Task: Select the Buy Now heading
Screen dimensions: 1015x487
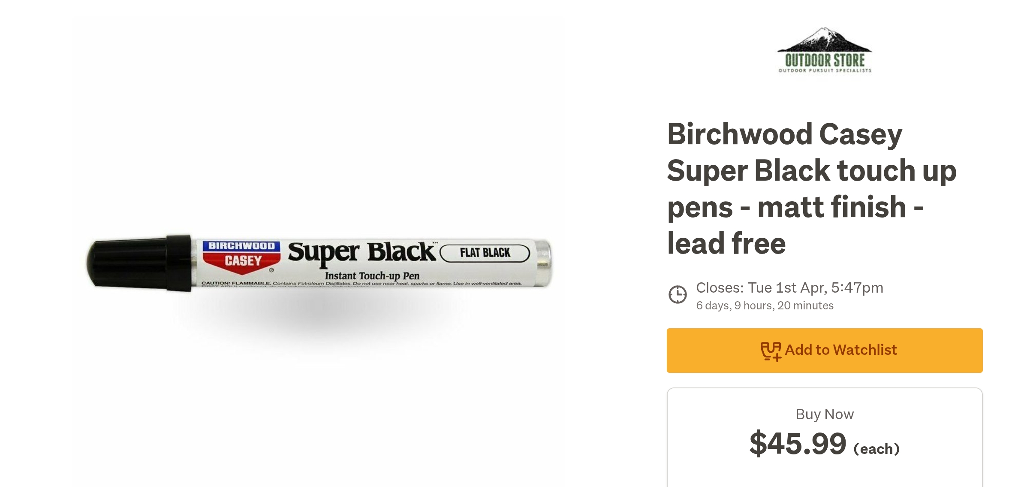Action: click(x=824, y=414)
